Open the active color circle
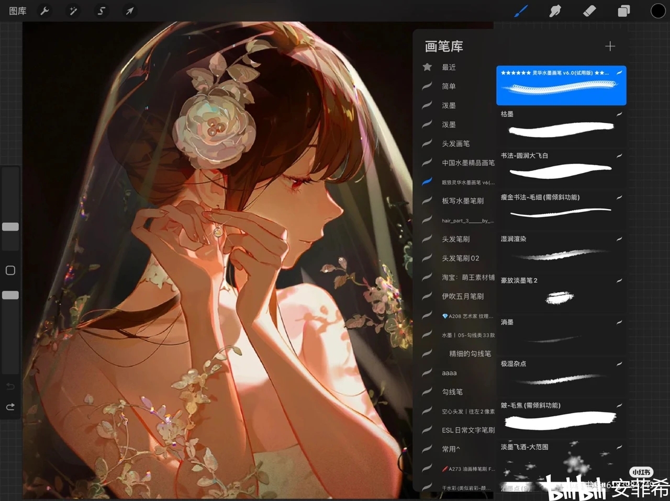Image resolution: width=670 pixels, height=501 pixels. [x=658, y=11]
